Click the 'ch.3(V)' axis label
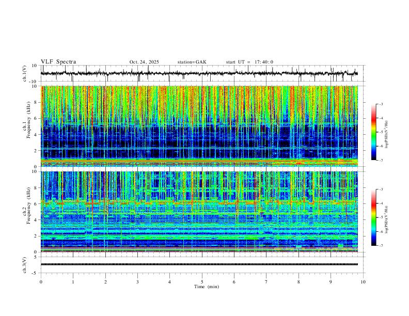Screen dimensions: 409x316 pyautogui.click(x=25, y=265)
